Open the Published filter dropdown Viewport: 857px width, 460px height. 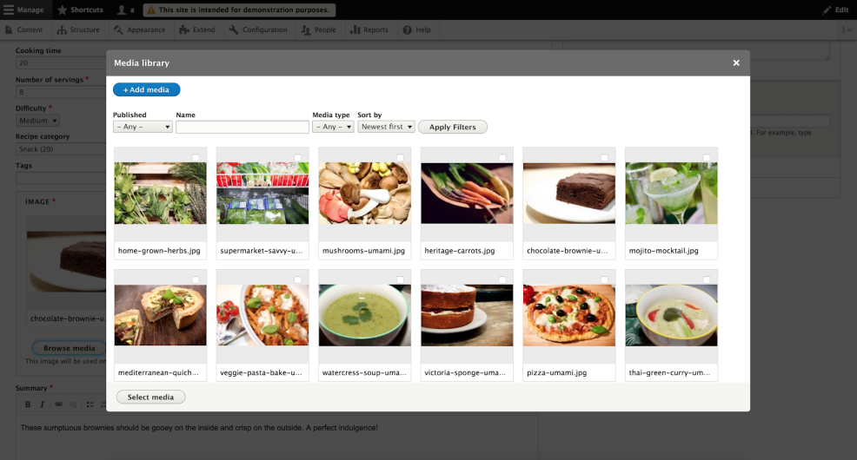(143, 127)
